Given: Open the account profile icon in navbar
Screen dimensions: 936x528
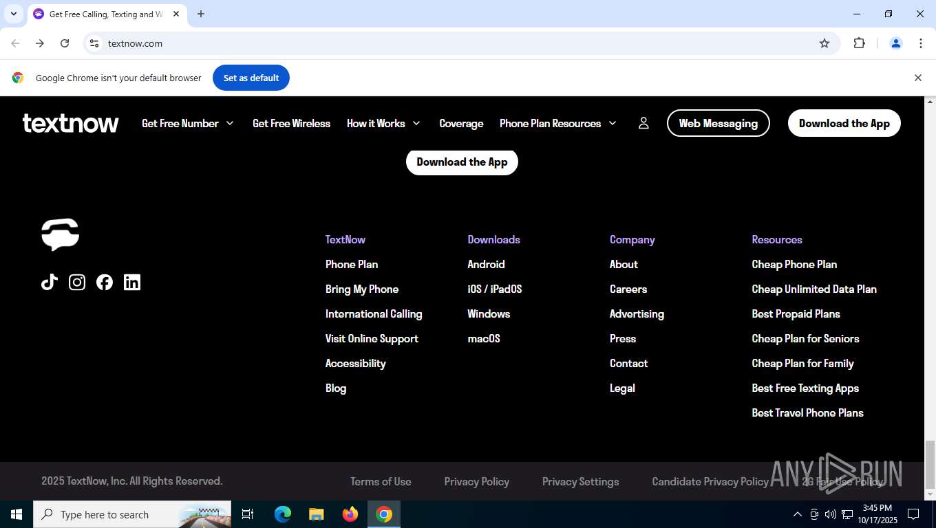Looking at the screenshot, I should (643, 123).
